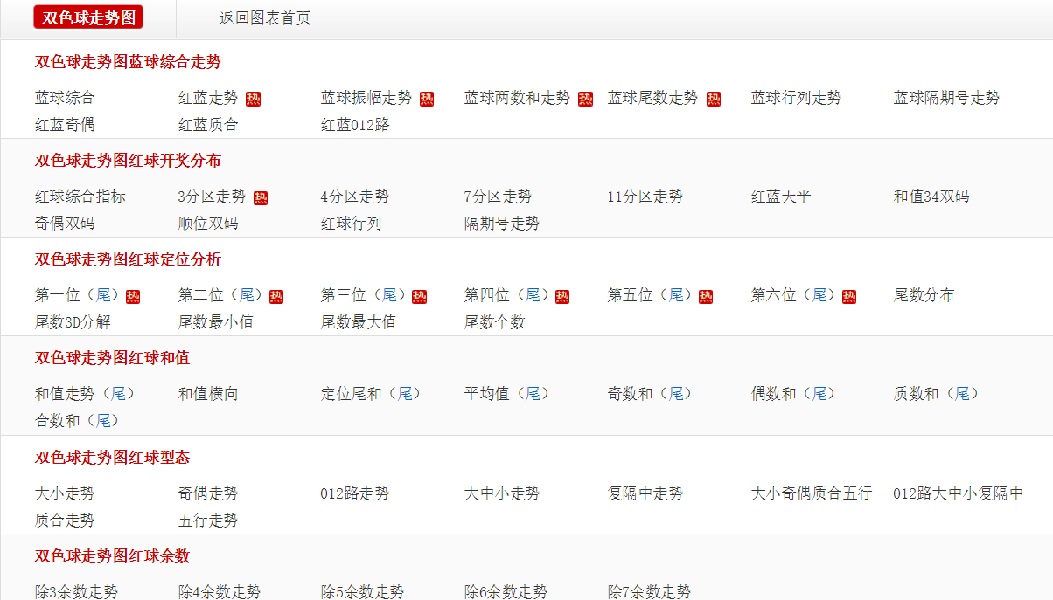View 蓝球两数和走势 chart

[517, 98]
